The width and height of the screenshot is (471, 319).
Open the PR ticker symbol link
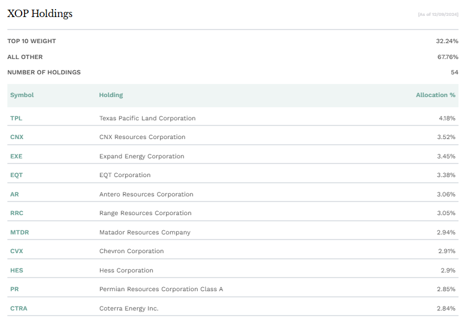pyautogui.click(x=14, y=289)
